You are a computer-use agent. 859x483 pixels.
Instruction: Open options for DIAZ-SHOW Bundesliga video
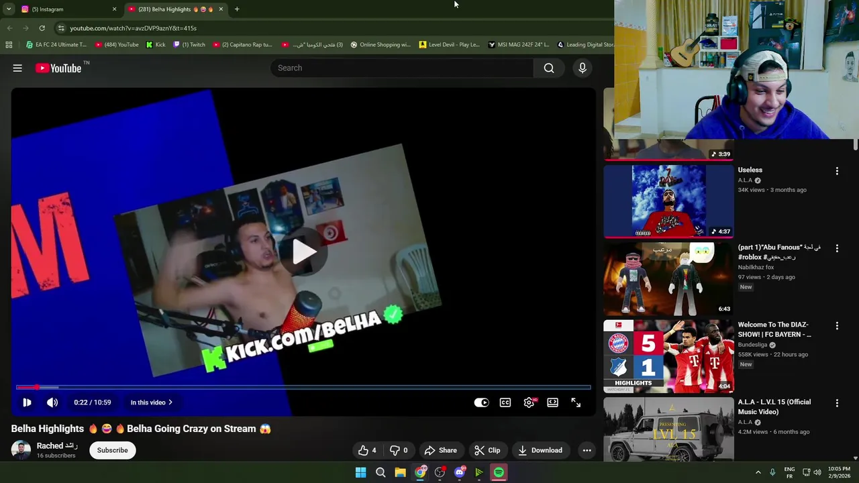pyautogui.click(x=837, y=326)
